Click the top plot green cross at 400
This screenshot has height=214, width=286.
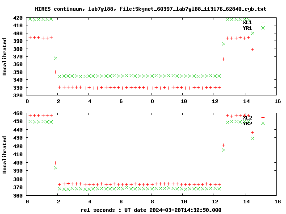[252, 33]
